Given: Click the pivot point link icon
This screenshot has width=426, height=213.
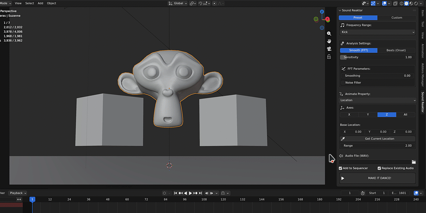Looking at the screenshot, I should coord(192,3).
